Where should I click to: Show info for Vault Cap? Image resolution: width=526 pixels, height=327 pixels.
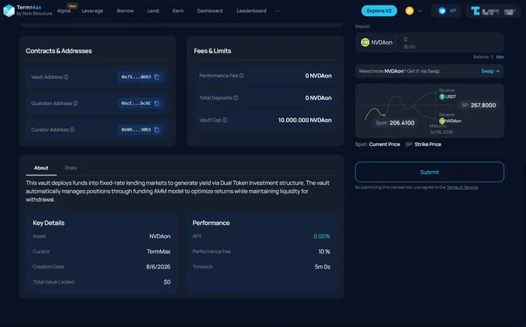click(225, 120)
